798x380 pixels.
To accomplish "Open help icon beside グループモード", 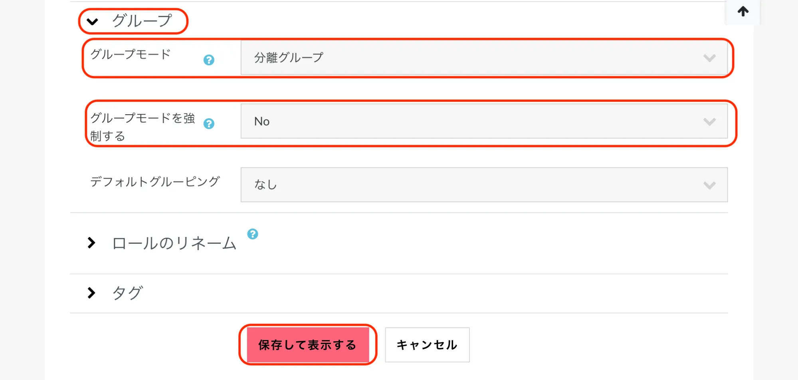I will tap(209, 60).
